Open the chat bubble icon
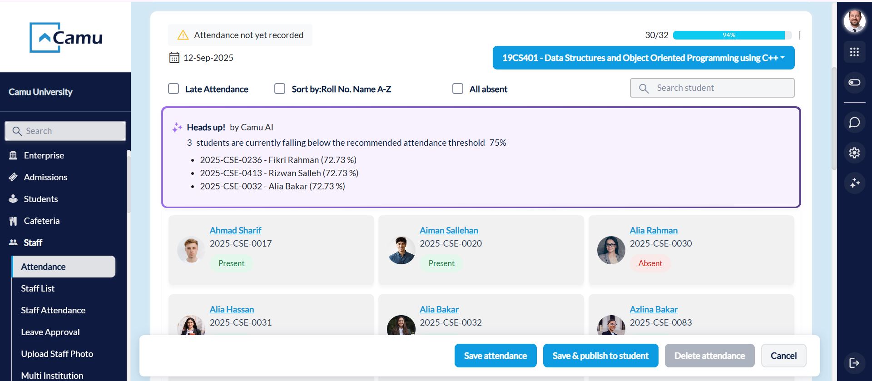Screen dimensions: 872x381 [x=854, y=123]
